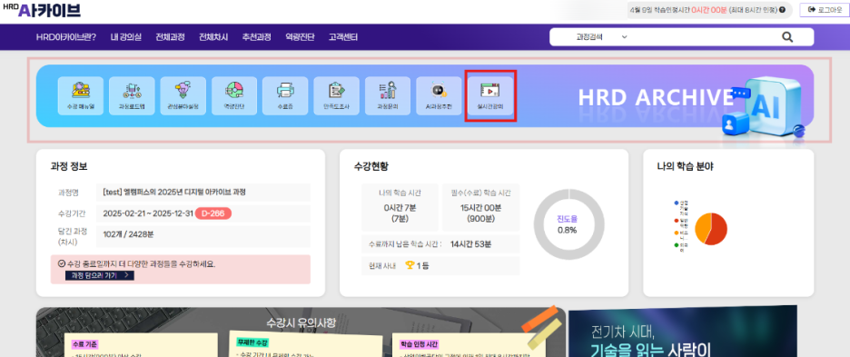Click the 진도율 progress ring

click(x=568, y=224)
